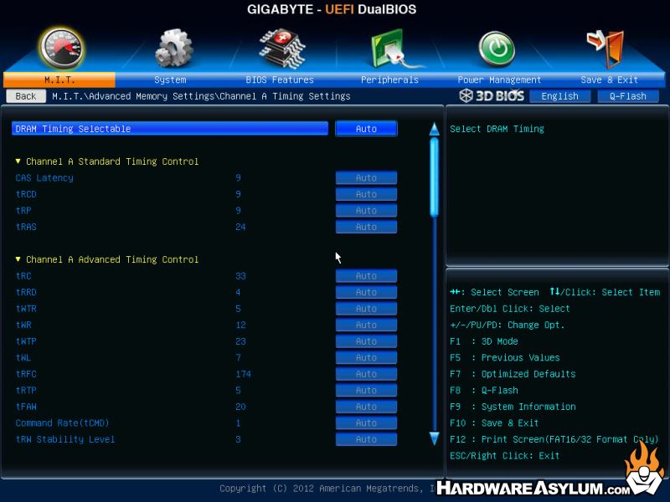This screenshot has width=670, height=502.
Task: Open the English language button
Action: pyautogui.click(x=559, y=96)
